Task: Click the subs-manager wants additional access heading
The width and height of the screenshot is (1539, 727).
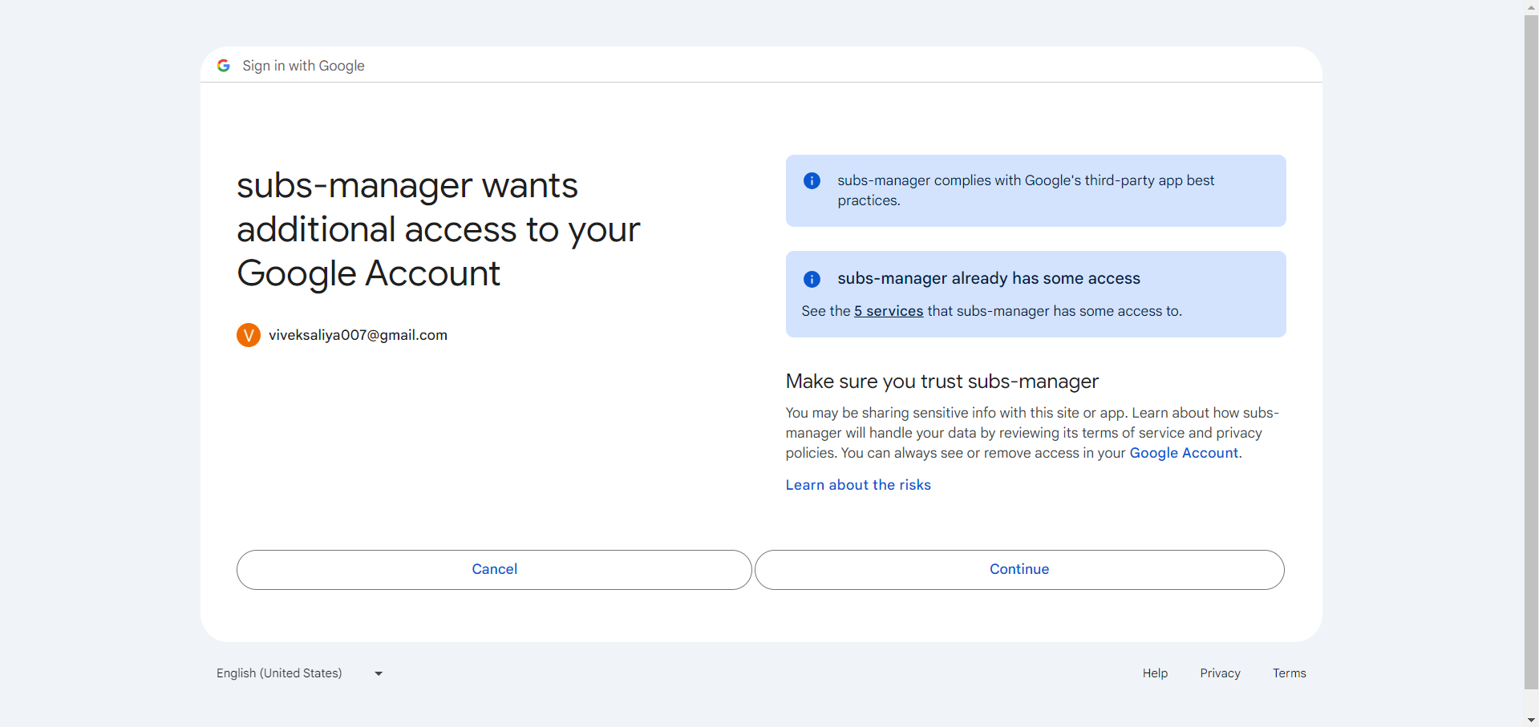Action: coord(439,229)
